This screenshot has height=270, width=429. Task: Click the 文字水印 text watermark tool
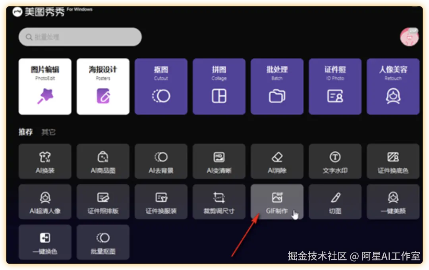335,161
